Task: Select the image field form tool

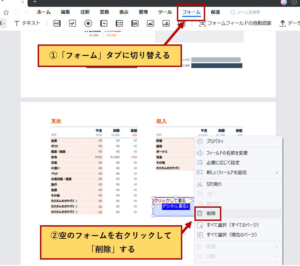Action: click(x=150, y=23)
